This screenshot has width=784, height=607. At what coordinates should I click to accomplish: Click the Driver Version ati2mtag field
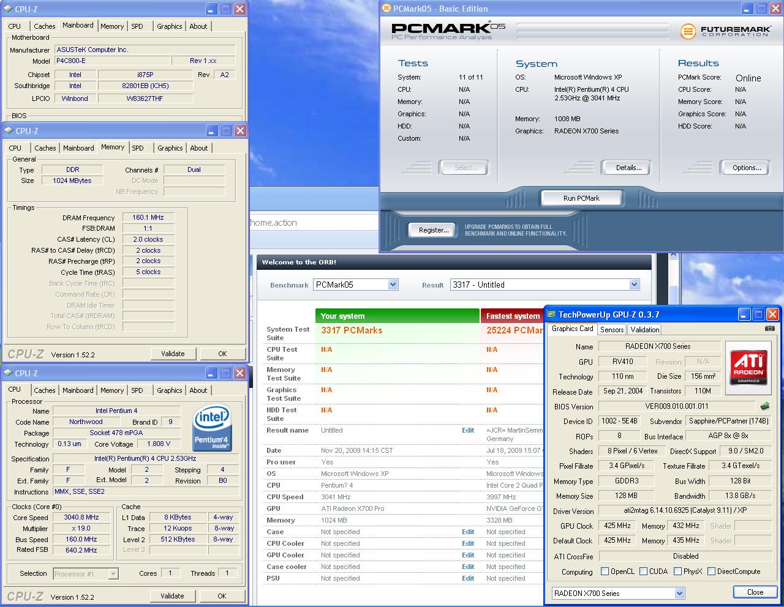coord(684,511)
